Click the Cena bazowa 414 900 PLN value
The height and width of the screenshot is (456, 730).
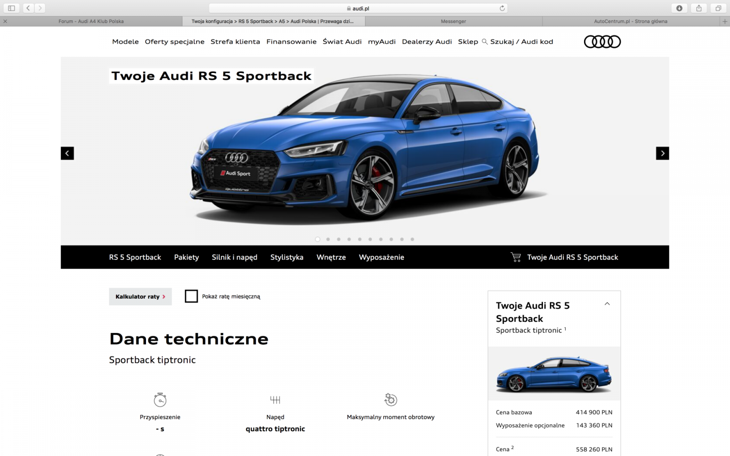(x=594, y=412)
